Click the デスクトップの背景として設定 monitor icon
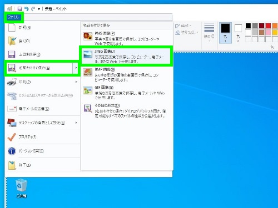Image resolution: width=278 pixels, height=208 pixels. [12, 123]
